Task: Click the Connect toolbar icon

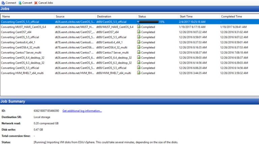Action: pyautogui.click(x=3, y=3)
